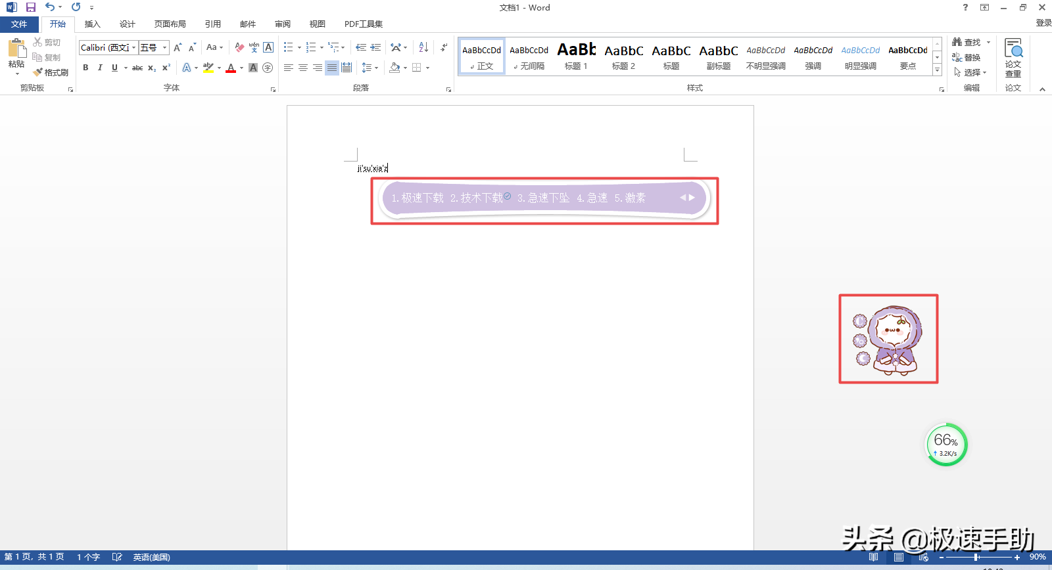The height and width of the screenshot is (570, 1052).
Task: Increase font size with the grow-font A
Action: (178, 47)
